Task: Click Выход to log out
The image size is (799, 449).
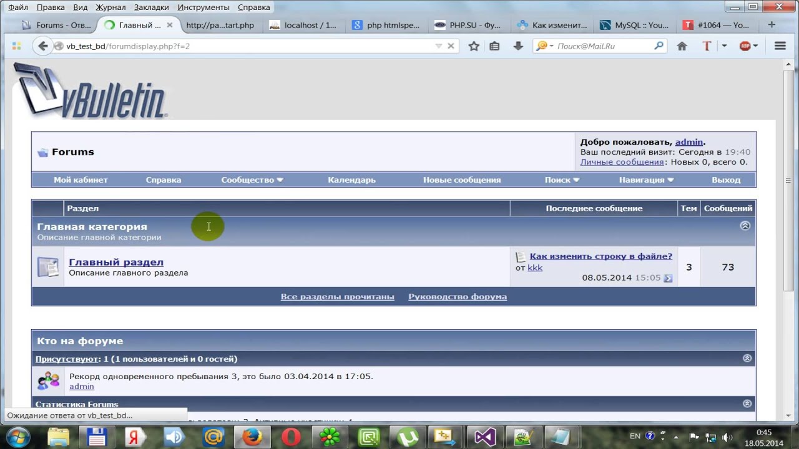Action: (726, 180)
